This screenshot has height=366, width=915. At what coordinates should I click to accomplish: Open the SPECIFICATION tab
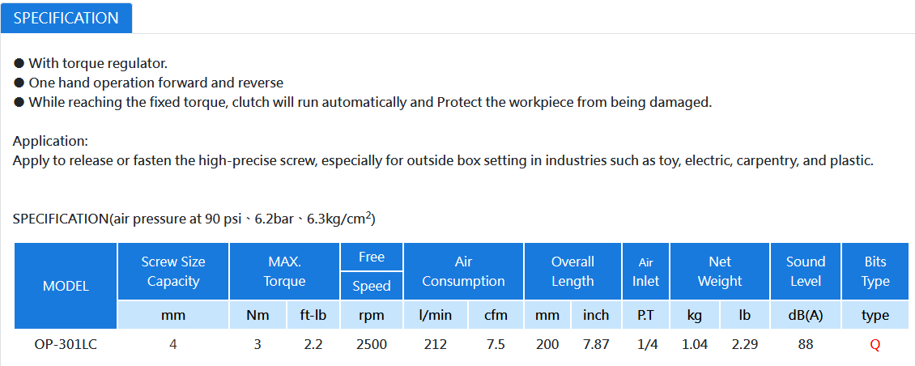click(66, 18)
